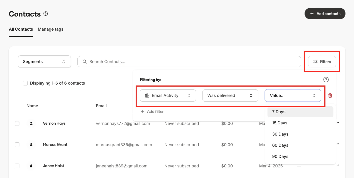Toggle the Filters button
The width and height of the screenshot is (354, 178).
point(322,62)
